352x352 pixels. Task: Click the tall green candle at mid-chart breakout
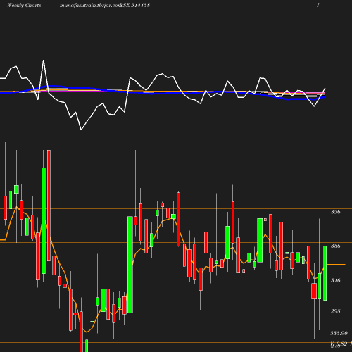click(130, 265)
